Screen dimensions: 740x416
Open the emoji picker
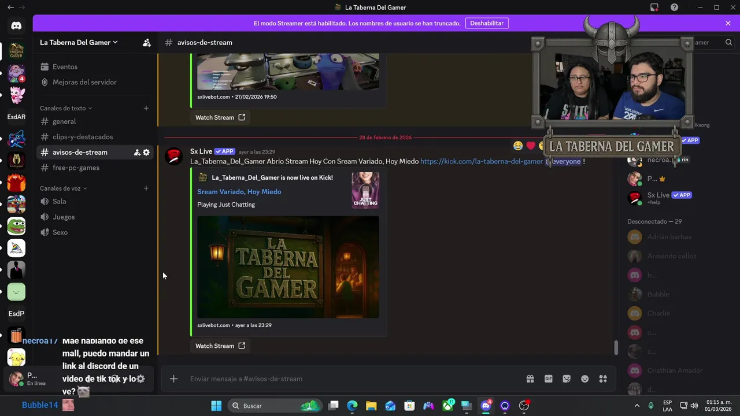(x=585, y=379)
